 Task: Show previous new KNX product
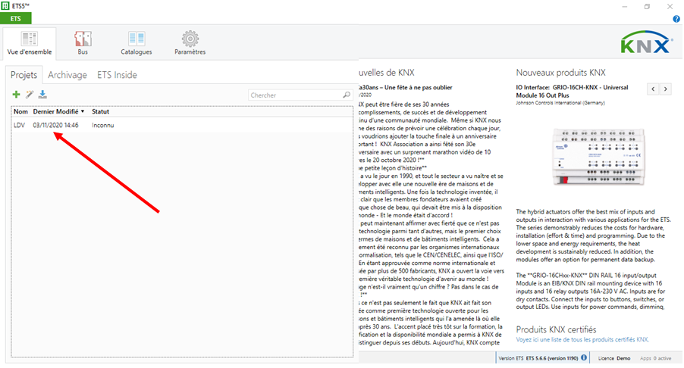tap(653, 89)
